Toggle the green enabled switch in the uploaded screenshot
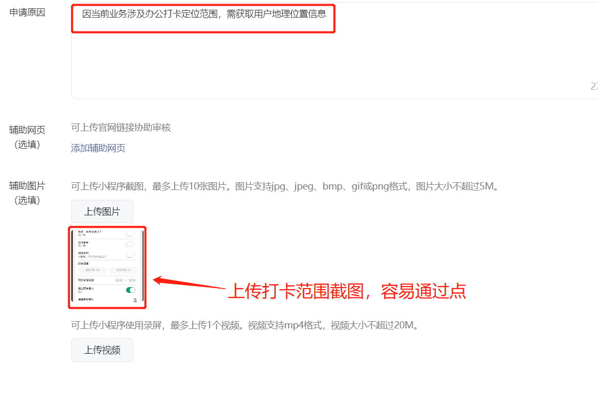598x395 pixels. click(131, 290)
